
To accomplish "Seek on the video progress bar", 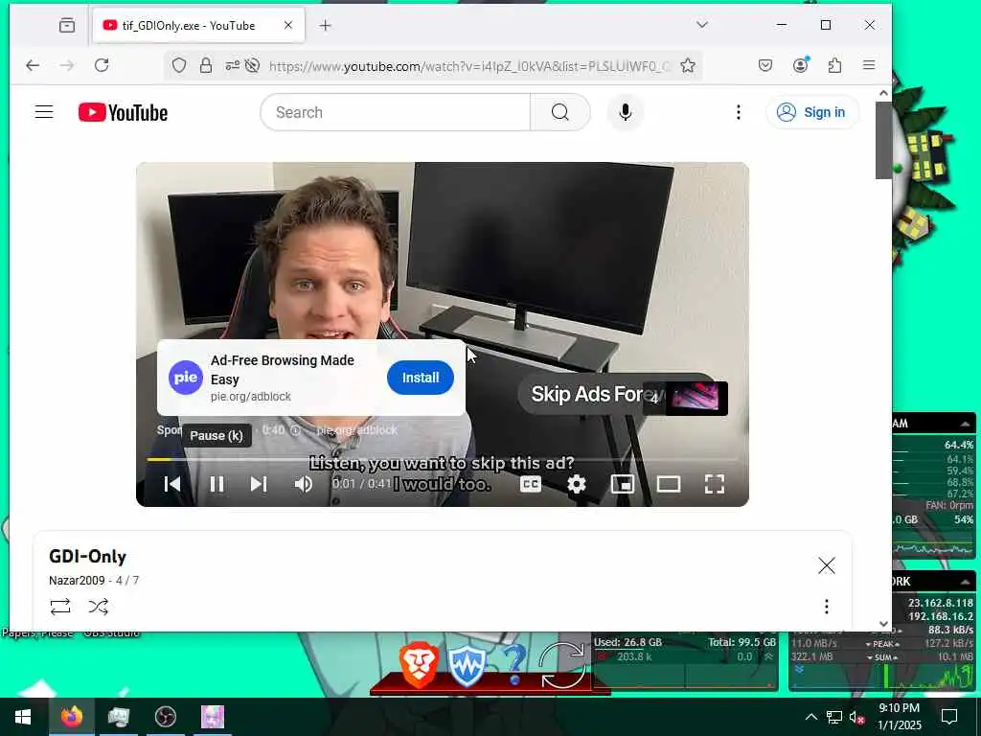I will pos(442,459).
